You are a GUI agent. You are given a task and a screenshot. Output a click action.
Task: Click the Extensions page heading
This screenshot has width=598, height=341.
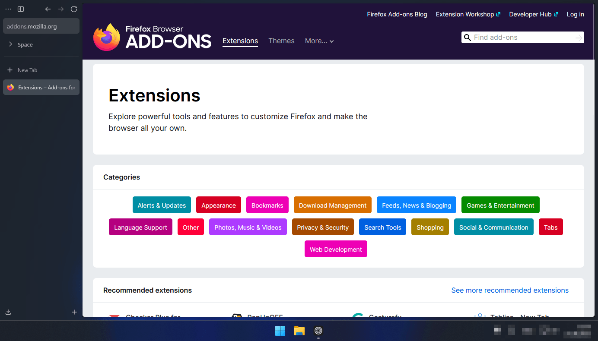click(x=154, y=95)
